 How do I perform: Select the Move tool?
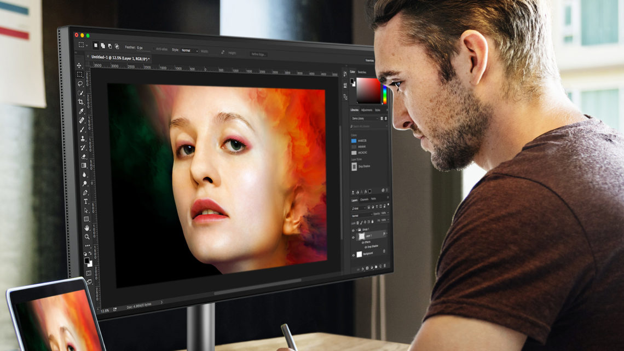79,66
